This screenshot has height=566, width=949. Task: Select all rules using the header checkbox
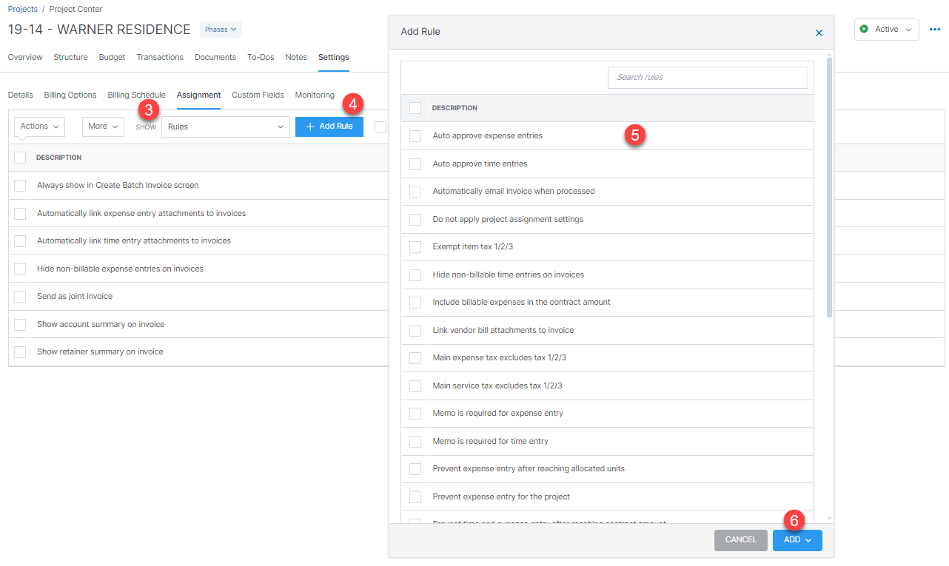point(415,107)
